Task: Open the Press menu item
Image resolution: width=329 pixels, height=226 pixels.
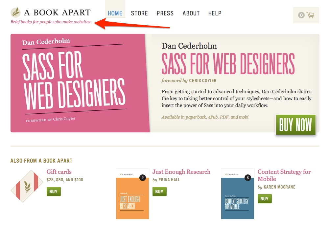Action: (165, 13)
